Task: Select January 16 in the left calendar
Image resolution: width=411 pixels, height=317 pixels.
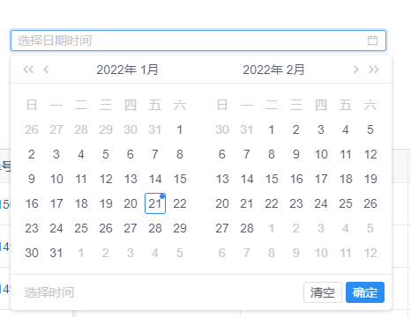Action: (32, 203)
